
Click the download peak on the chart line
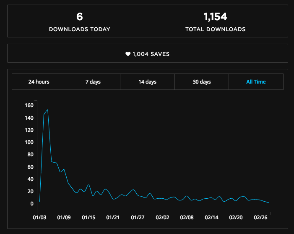coord(47,110)
